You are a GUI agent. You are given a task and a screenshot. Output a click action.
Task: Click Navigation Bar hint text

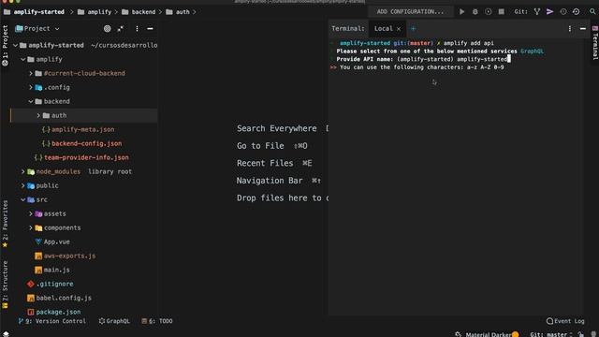(x=270, y=181)
